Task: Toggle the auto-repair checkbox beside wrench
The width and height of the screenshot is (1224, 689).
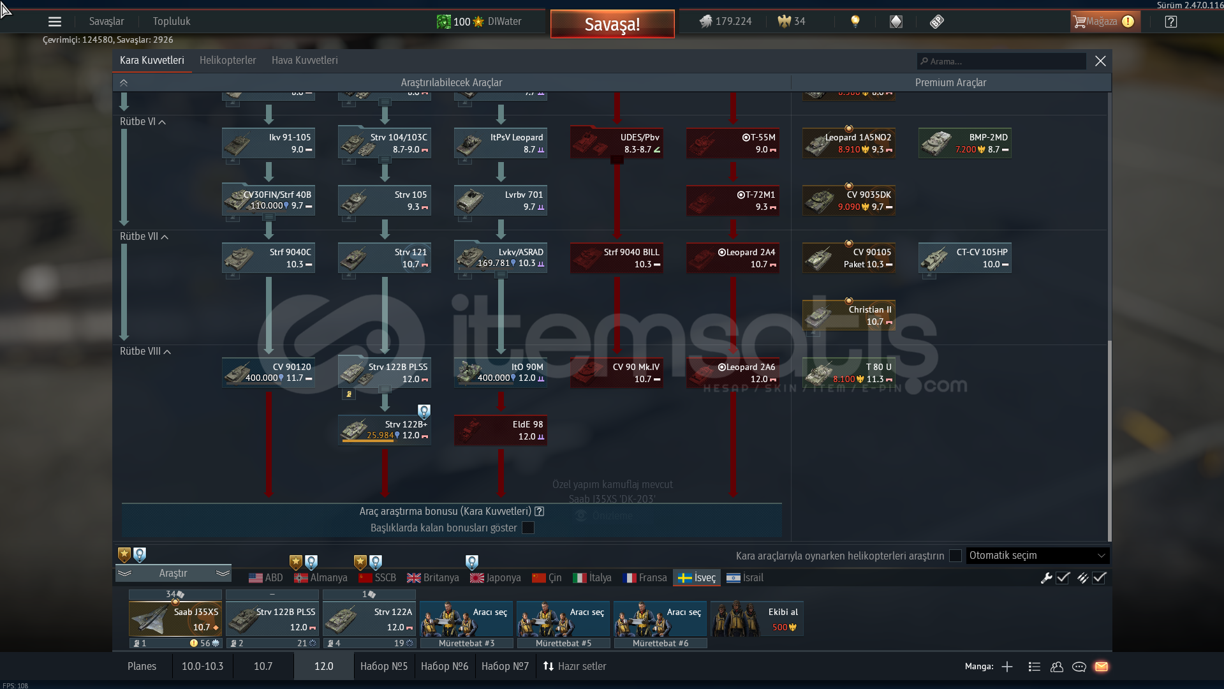Action: 1063,578
